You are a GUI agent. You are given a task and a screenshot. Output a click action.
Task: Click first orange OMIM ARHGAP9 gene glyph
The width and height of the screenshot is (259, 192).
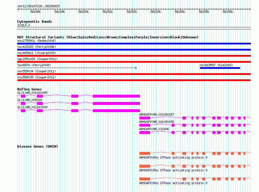195,153
